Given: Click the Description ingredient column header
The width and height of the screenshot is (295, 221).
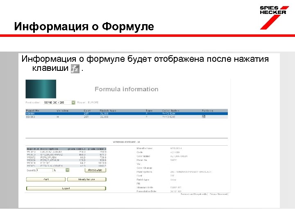Looking at the screenshot, I should tap(49, 149).
